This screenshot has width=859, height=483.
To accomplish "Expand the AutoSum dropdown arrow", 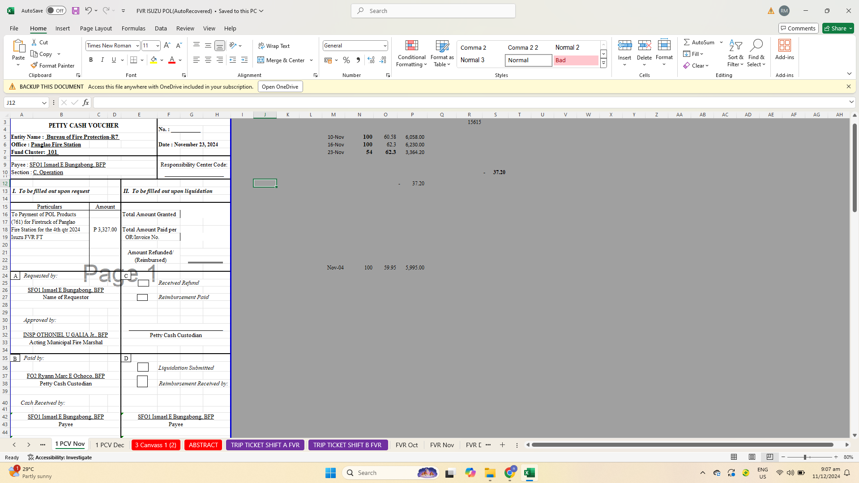I will tap(721, 42).
